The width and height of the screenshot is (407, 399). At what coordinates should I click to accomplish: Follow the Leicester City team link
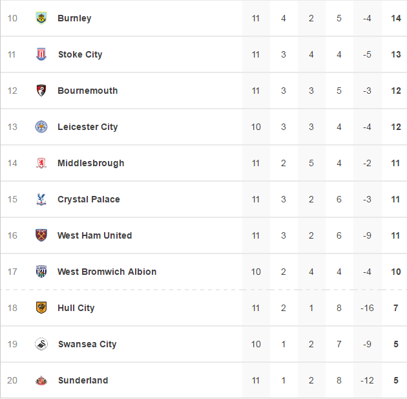coord(88,127)
